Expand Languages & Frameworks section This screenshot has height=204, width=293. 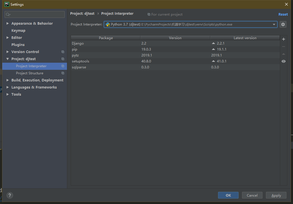pyautogui.click(x=8, y=87)
